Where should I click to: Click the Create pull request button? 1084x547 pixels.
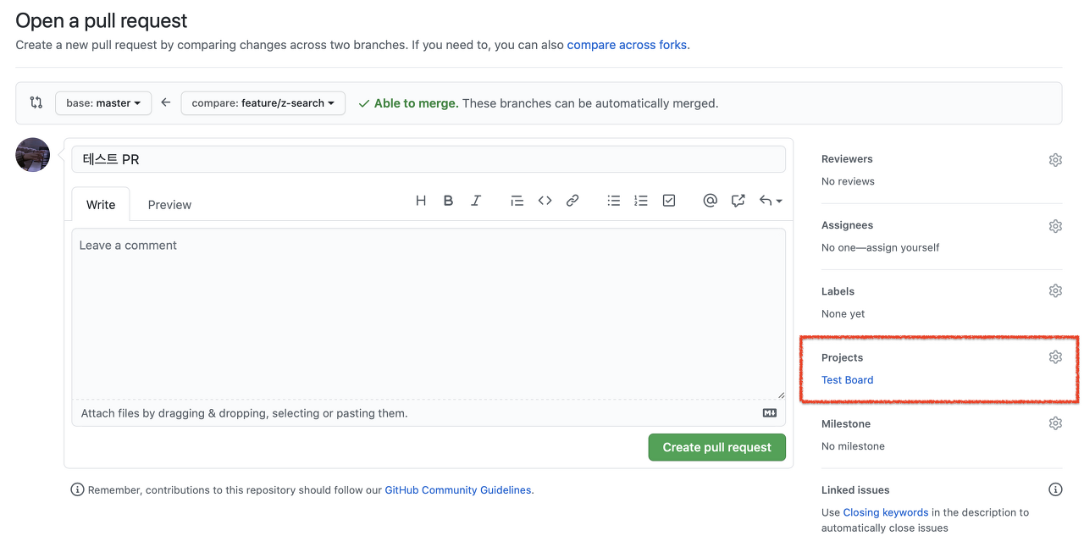click(716, 447)
